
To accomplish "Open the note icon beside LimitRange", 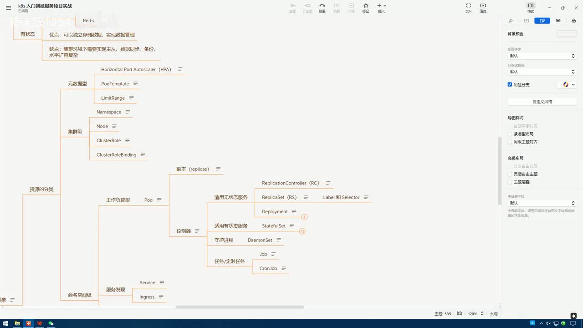I will 131,97.
